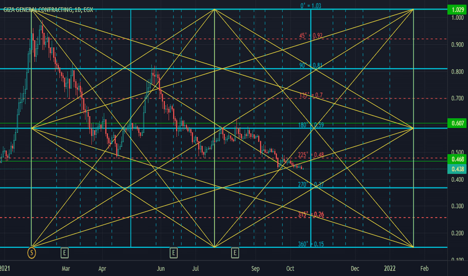Click the 0.300 price axis value
The width and height of the screenshot is (468, 276).
pos(457,206)
